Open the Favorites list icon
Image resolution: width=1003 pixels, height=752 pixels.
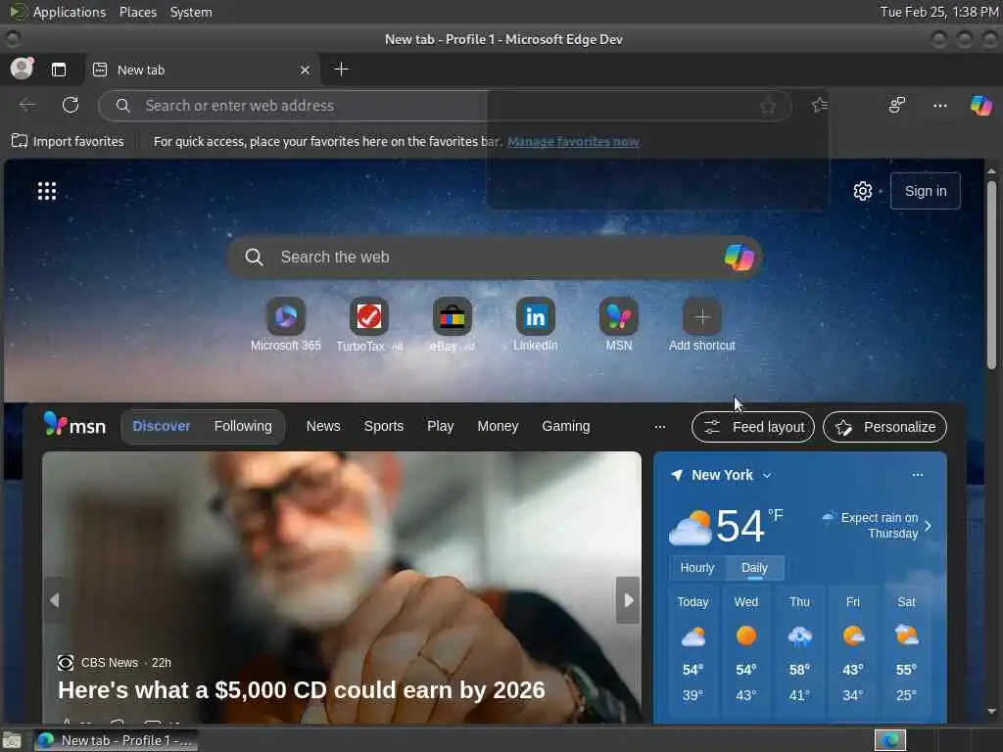(x=820, y=105)
